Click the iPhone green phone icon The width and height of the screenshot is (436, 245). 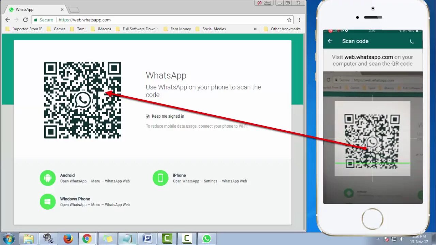[x=160, y=178]
